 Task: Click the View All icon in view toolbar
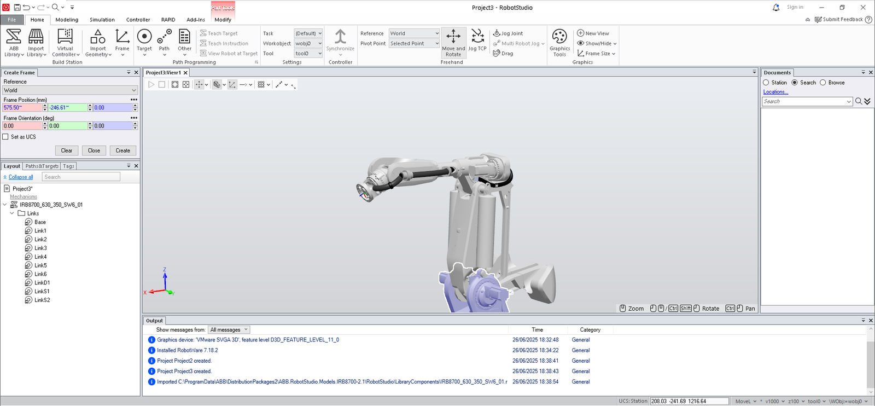(175, 84)
